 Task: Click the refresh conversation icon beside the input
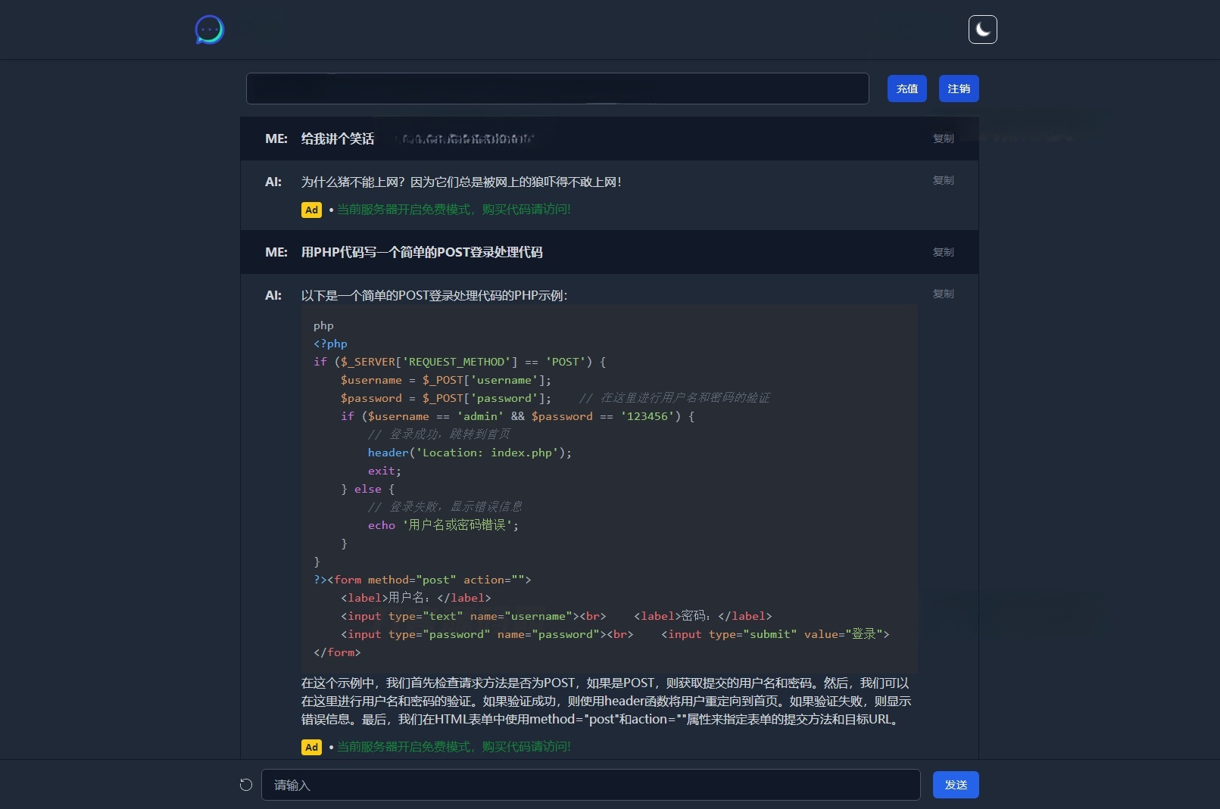(245, 785)
